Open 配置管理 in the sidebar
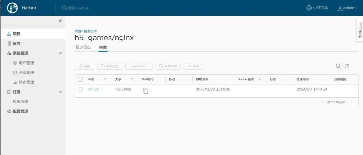The width and height of the screenshot is (363, 155). coord(17,111)
